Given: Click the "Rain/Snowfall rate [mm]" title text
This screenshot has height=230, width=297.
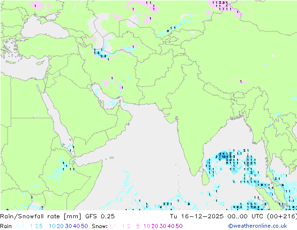Looking at the screenshot, I should click(x=41, y=216).
